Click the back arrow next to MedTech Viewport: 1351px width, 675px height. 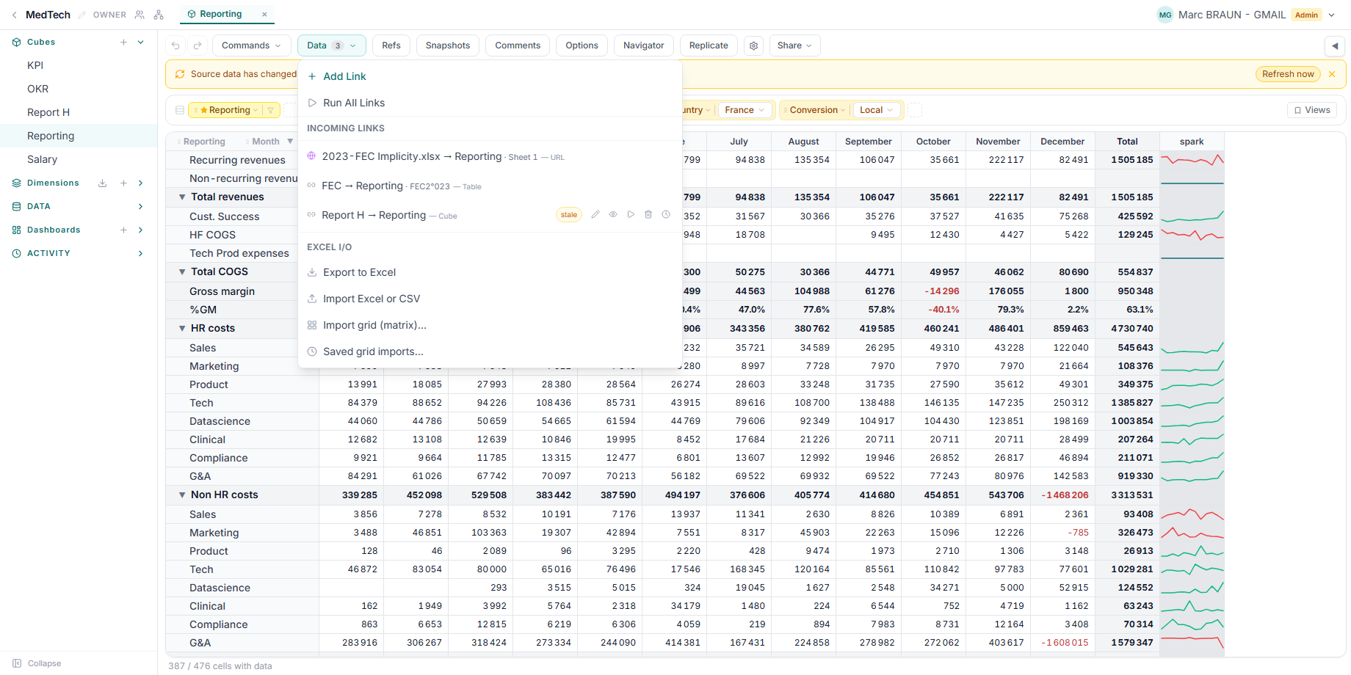(x=14, y=15)
